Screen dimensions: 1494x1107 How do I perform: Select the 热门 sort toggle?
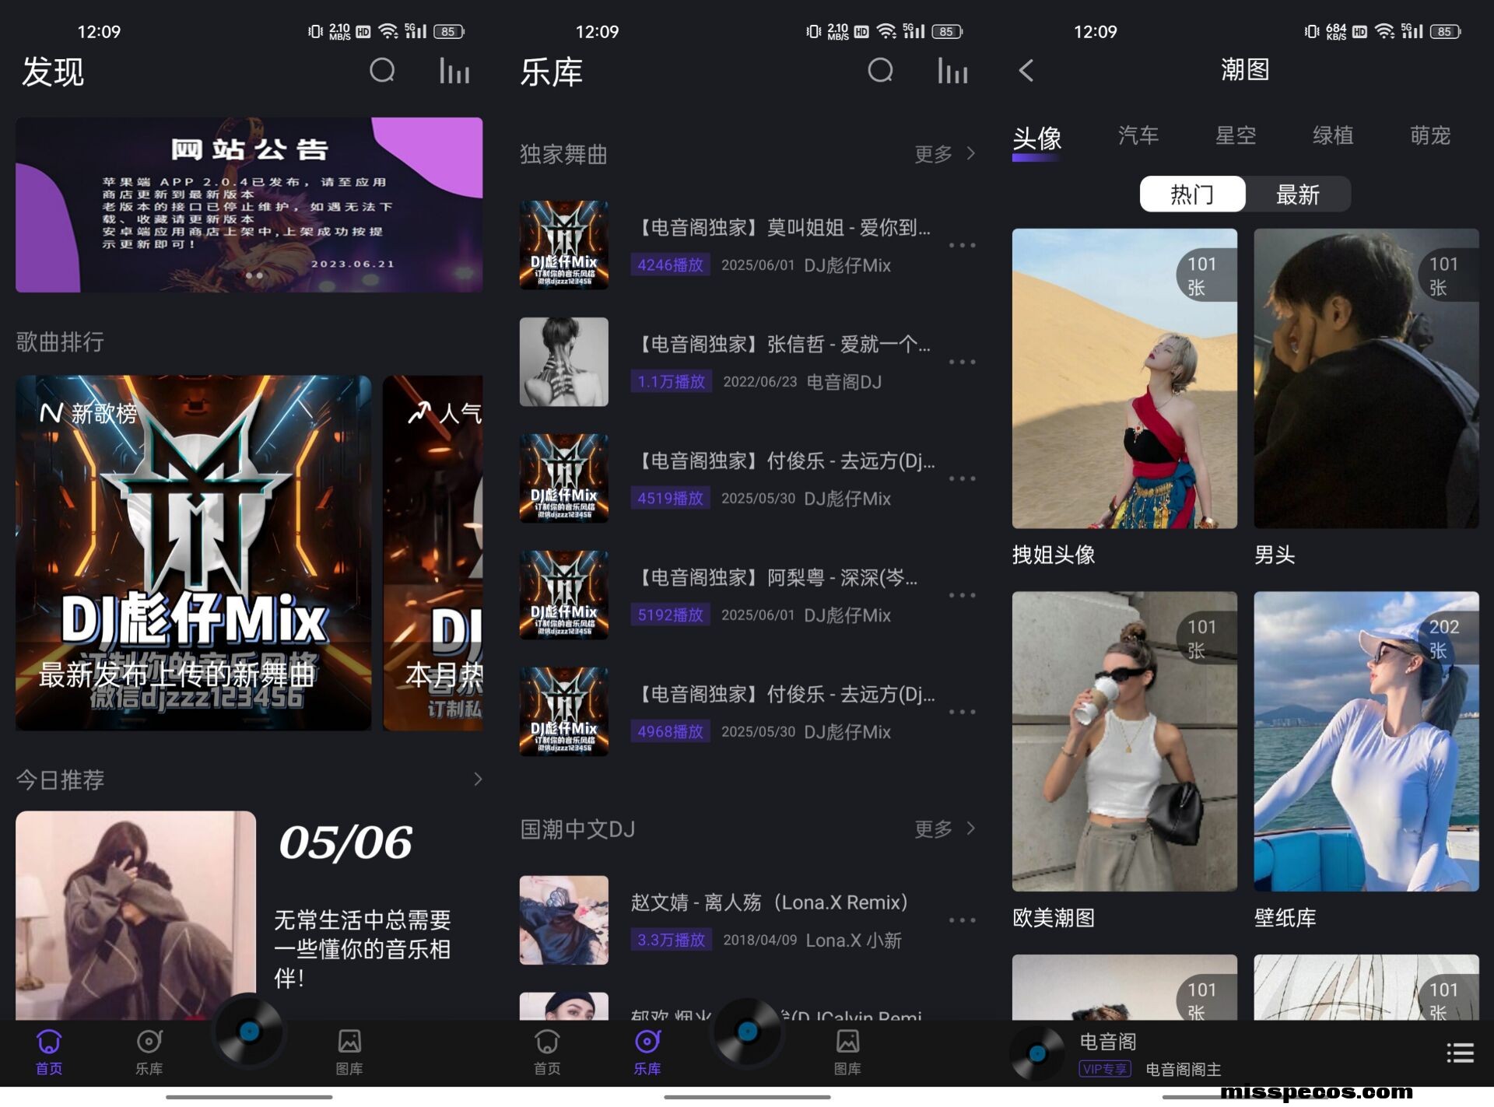pos(1192,194)
